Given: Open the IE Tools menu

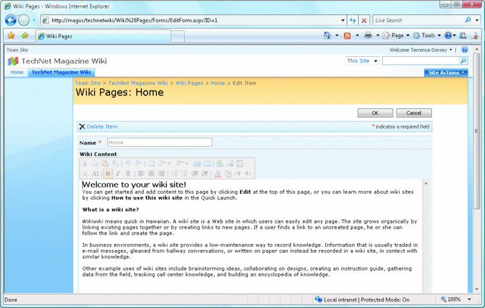Looking at the screenshot, I should 427,36.
